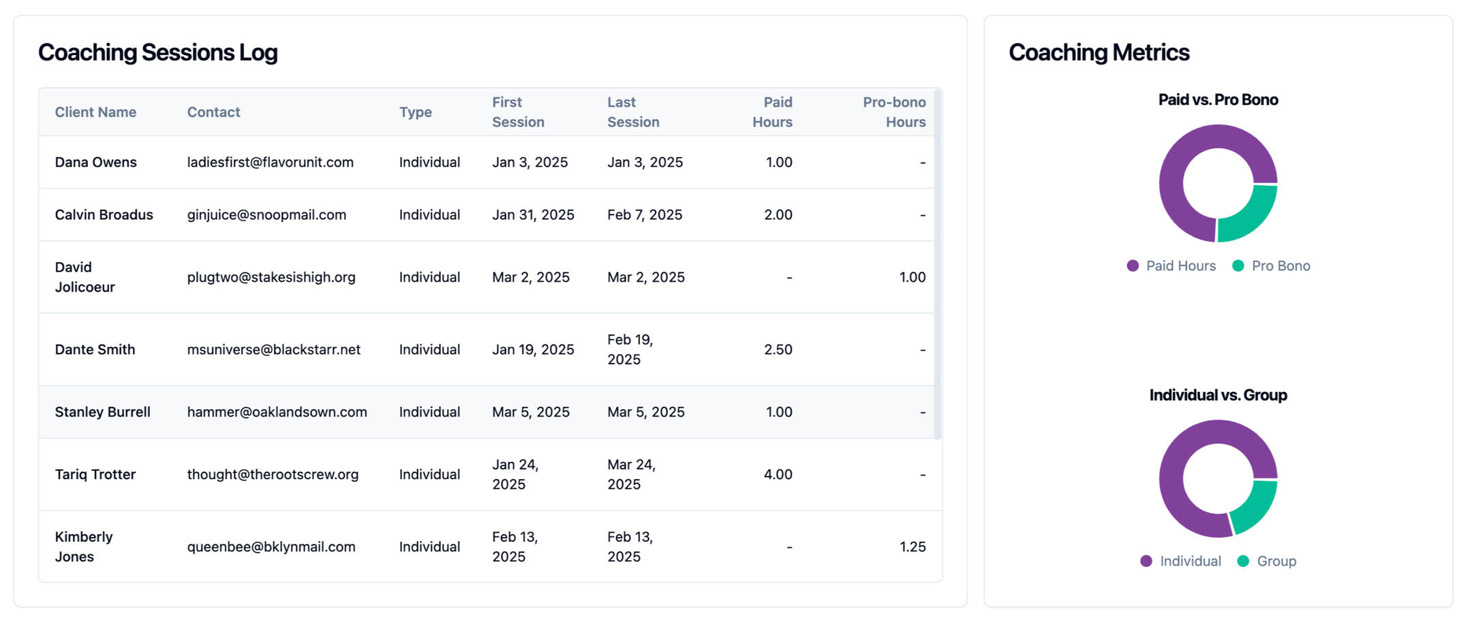Click the Type column header

point(416,112)
